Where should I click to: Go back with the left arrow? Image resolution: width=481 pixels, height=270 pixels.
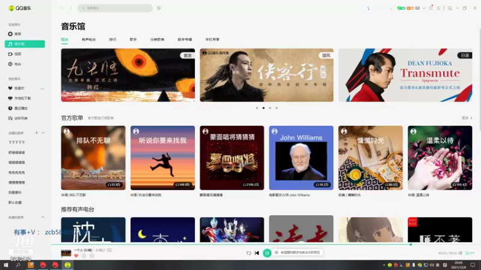point(62,8)
